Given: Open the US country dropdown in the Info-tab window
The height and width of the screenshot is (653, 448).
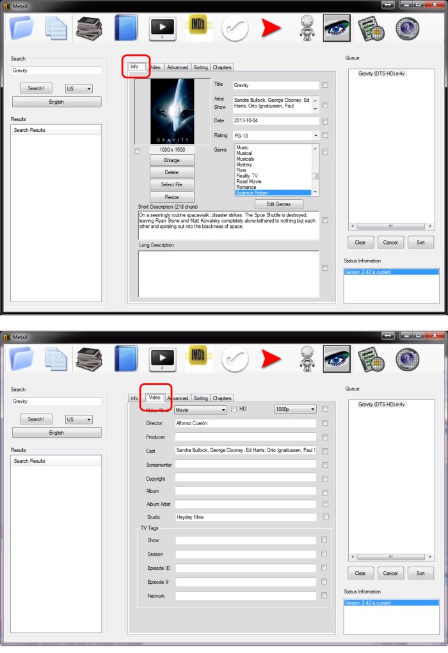Looking at the screenshot, I should click(x=79, y=89).
